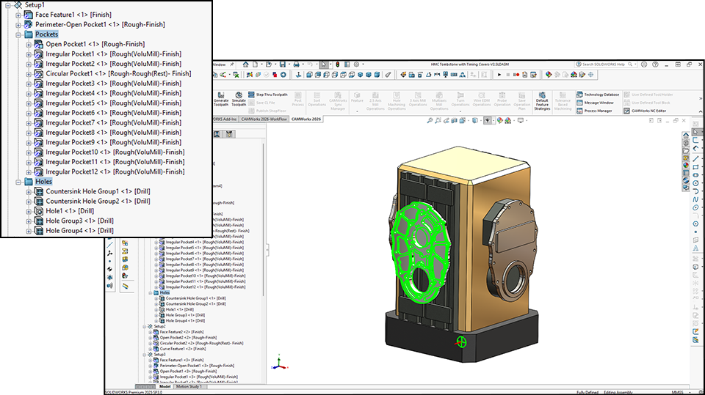Open the Technology Database
The height and width of the screenshot is (395, 705).
pos(601,95)
